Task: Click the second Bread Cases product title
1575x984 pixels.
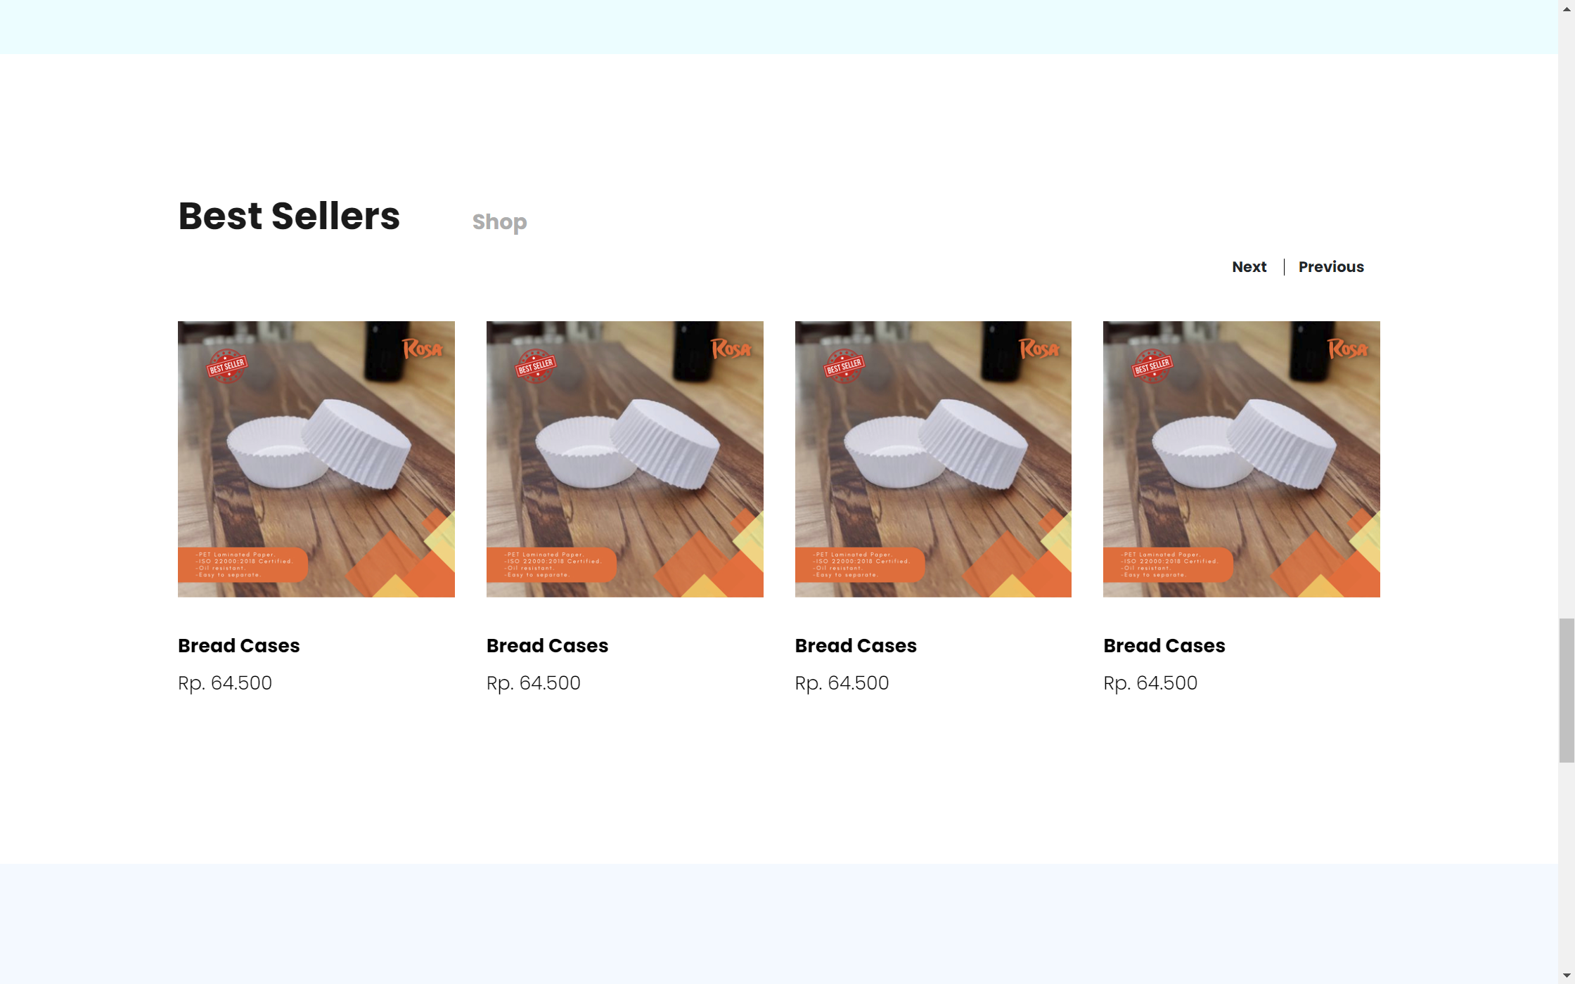Action: [x=547, y=645]
